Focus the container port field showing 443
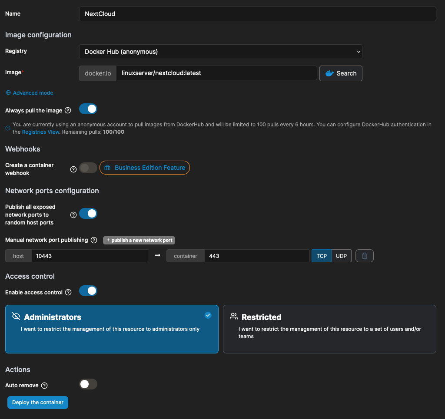The width and height of the screenshot is (445, 419). click(257, 256)
